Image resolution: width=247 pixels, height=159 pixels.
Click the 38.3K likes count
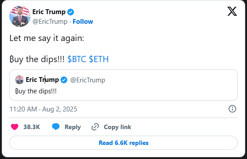(x=32, y=127)
